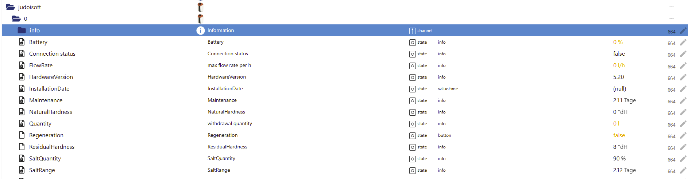
Task: Select the ResidualHardness tree entry
Action: (52, 147)
